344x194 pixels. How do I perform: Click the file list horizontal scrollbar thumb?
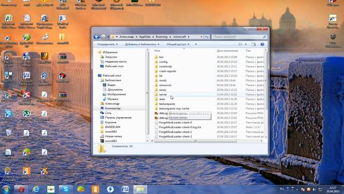196,141
